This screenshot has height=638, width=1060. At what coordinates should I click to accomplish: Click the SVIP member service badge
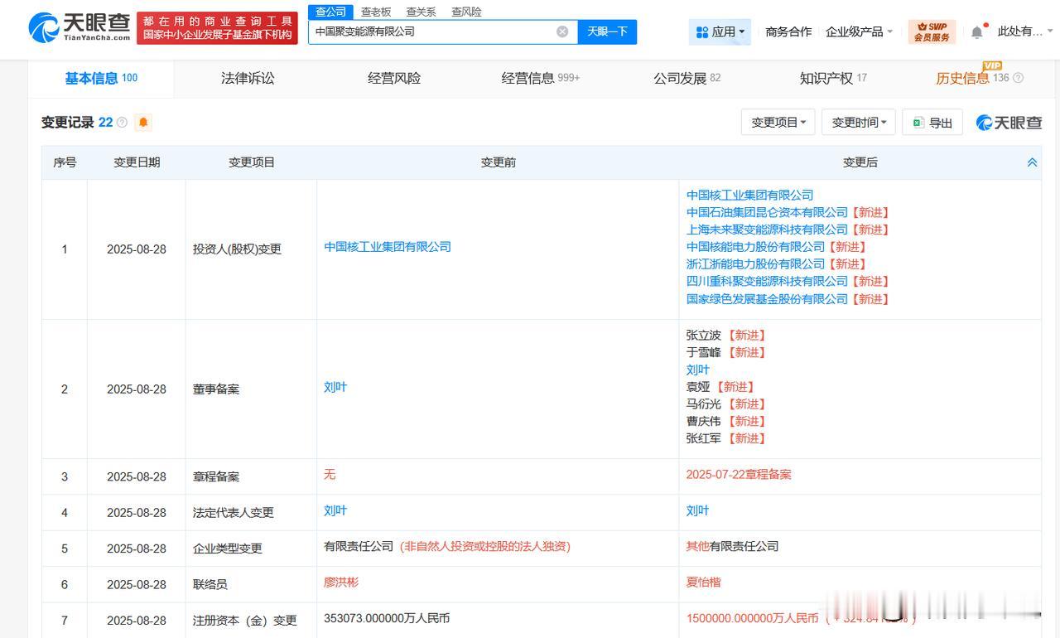[932, 31]
